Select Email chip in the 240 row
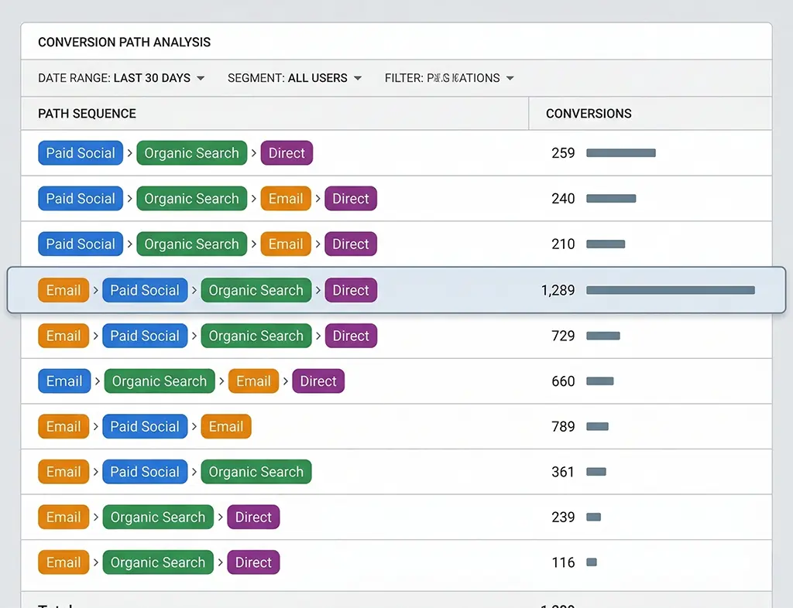The height and width of the screenshot is (608, 793). pos(286,199)
